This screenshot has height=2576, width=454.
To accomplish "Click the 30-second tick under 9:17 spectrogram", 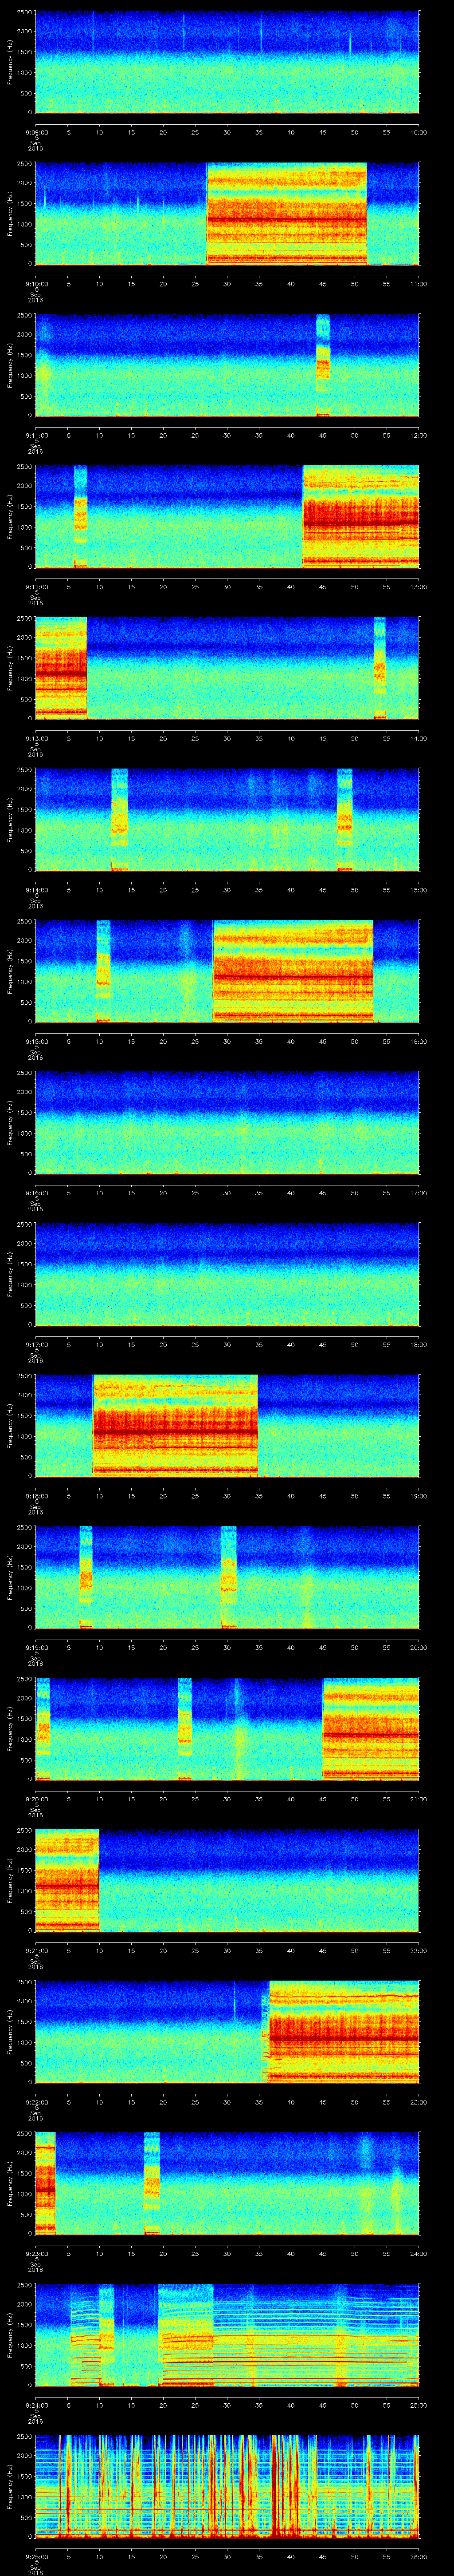I will 227,1345.
